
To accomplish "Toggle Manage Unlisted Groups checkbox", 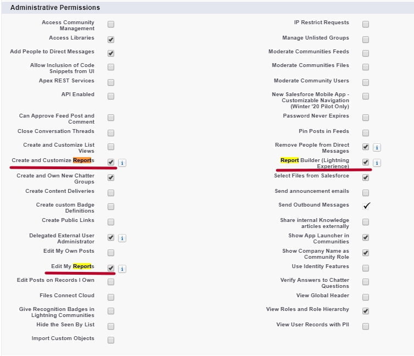I will [x=366, y=40].
